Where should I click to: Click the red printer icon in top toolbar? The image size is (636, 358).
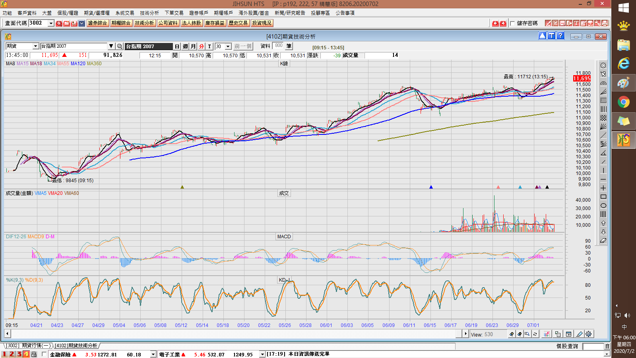(605, 23)
